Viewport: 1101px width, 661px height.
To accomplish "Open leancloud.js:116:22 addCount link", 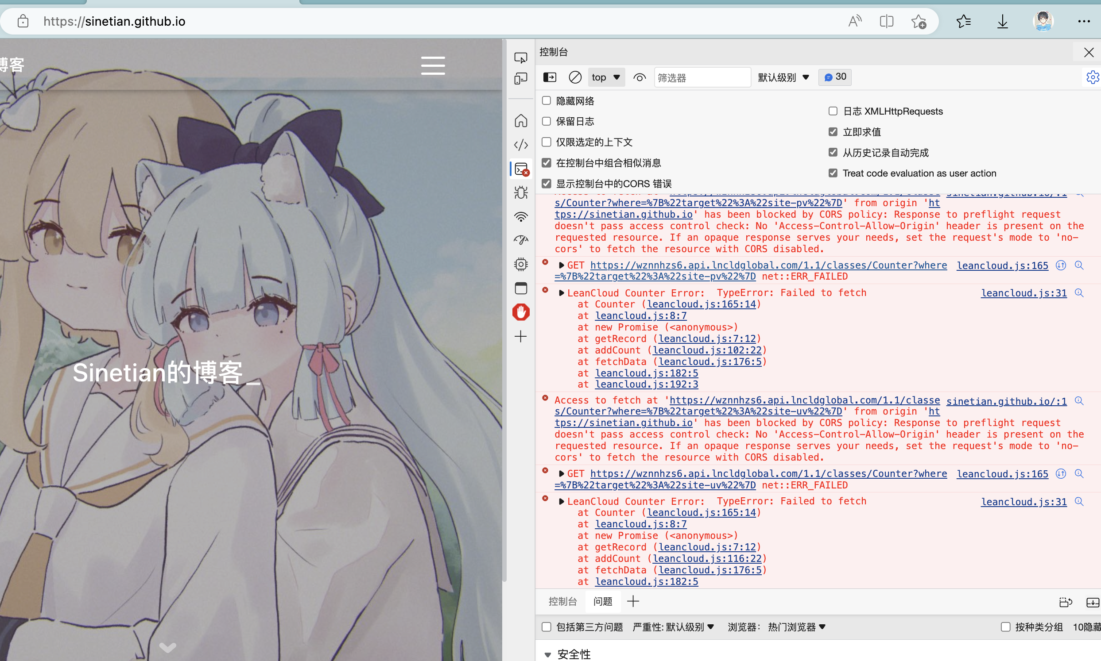I will pos(707,558).
